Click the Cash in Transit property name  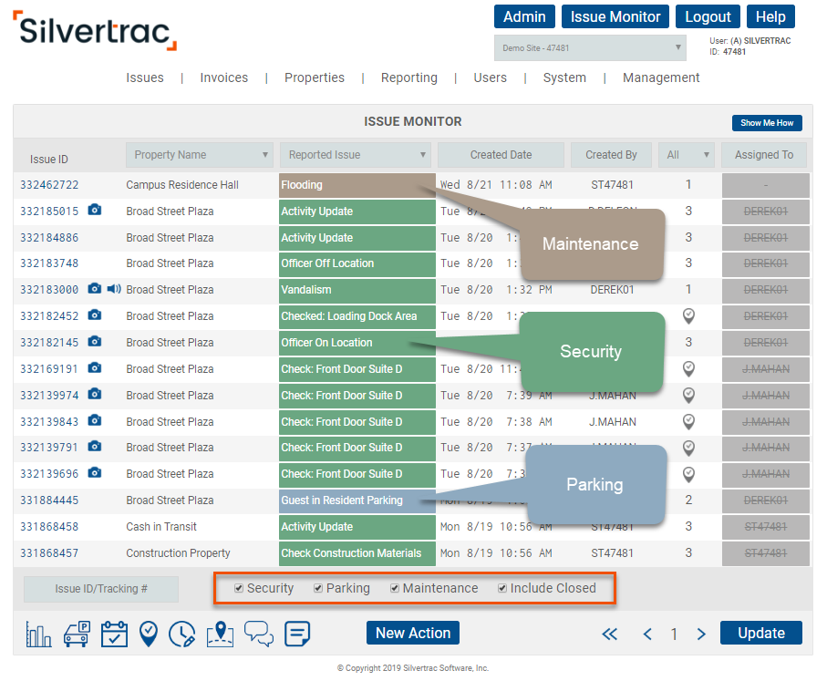[161, 527]
